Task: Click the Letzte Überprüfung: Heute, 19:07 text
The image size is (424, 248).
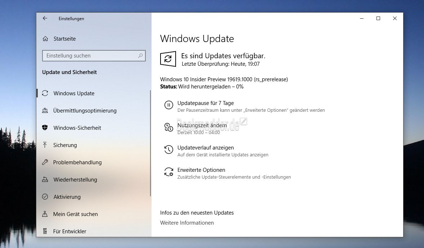Action: tap(221, 64)
